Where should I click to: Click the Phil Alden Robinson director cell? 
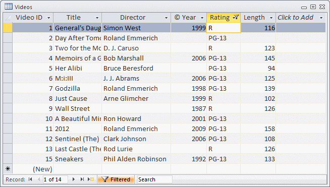pyautogui.click(x=136, y=159)
